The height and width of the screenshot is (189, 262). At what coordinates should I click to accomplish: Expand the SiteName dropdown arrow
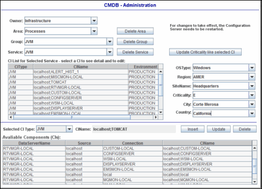point(252,86)
